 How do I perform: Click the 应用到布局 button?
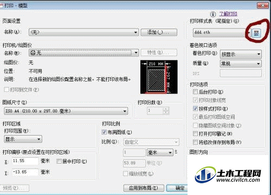point(144,188)
